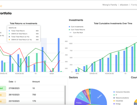This screenshot has height=105, width=137.
Task: Toggle Consumer Discretio sector legend
Action: [122, 92]
